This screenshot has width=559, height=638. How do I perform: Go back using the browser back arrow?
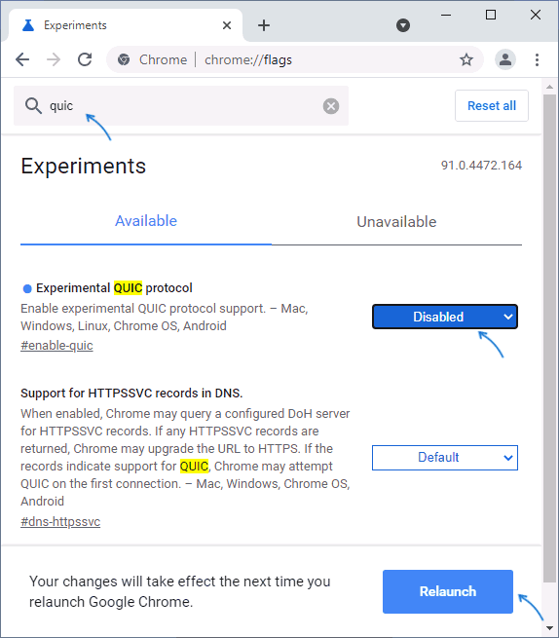click(x=22, y=59)
